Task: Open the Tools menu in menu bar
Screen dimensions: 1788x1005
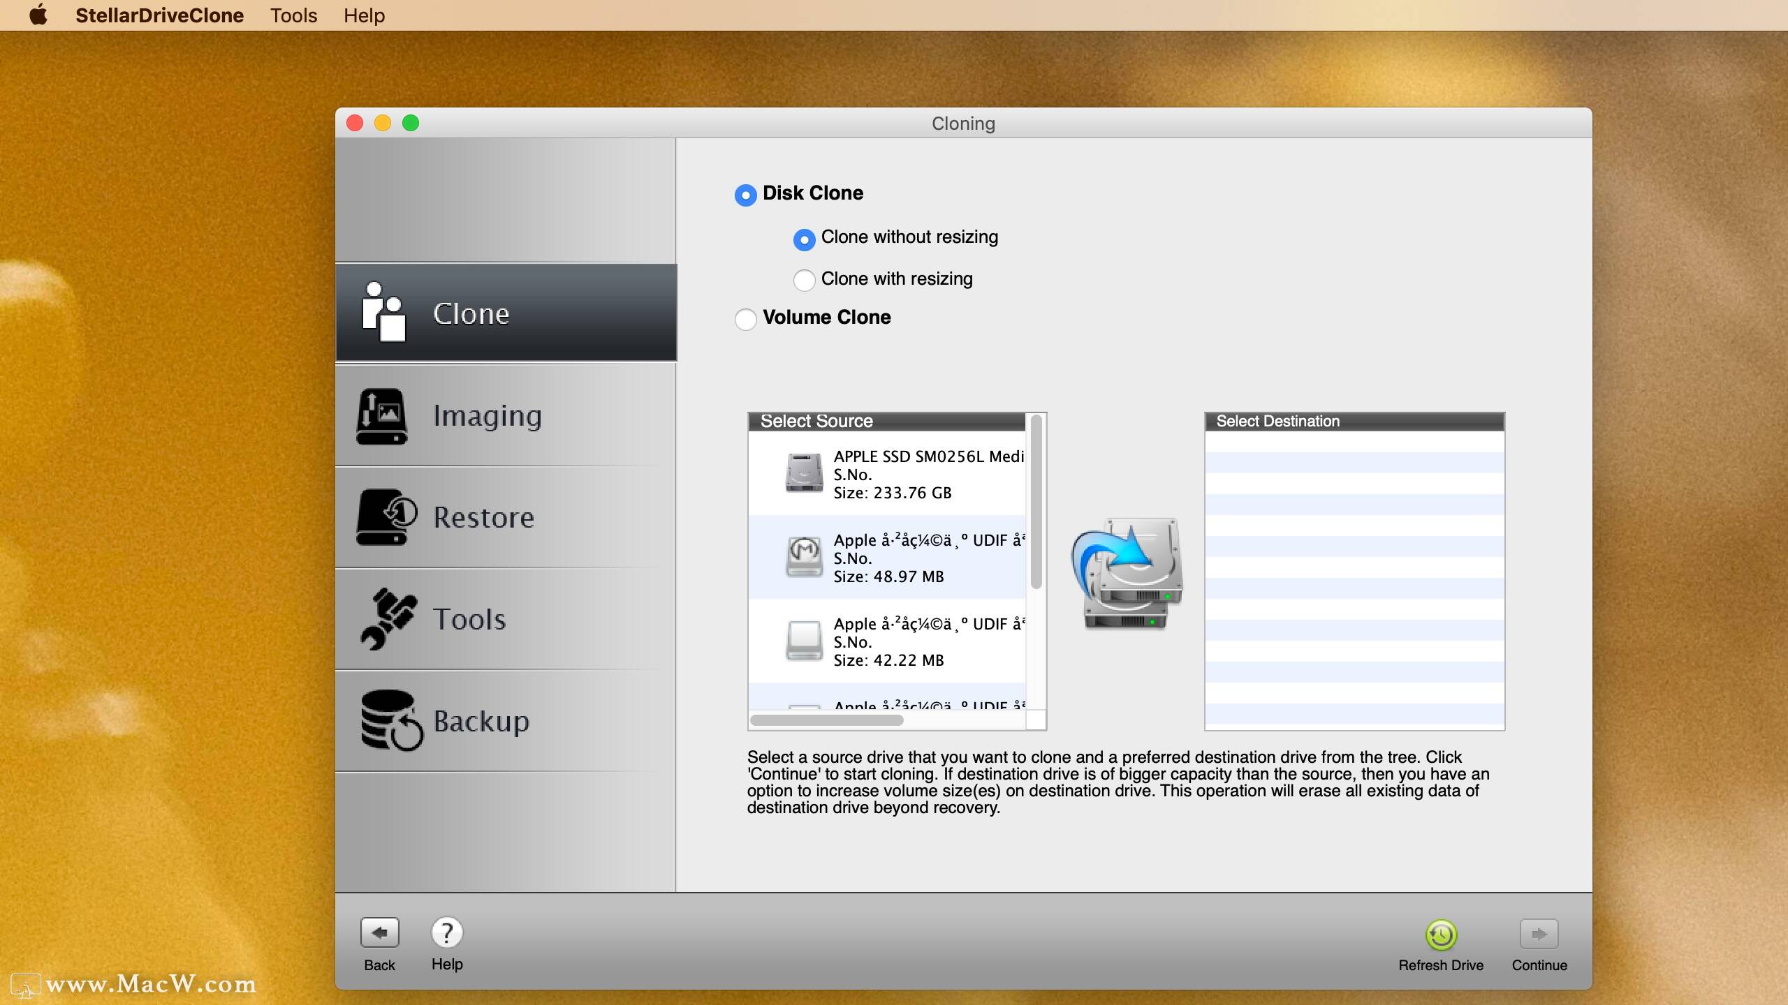Action: click(x=293, y=15)
